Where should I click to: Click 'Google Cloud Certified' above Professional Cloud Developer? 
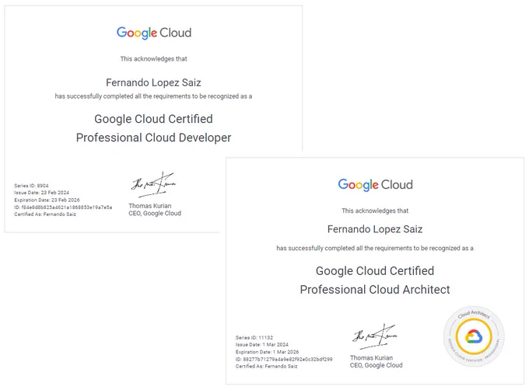pos(153,119)
